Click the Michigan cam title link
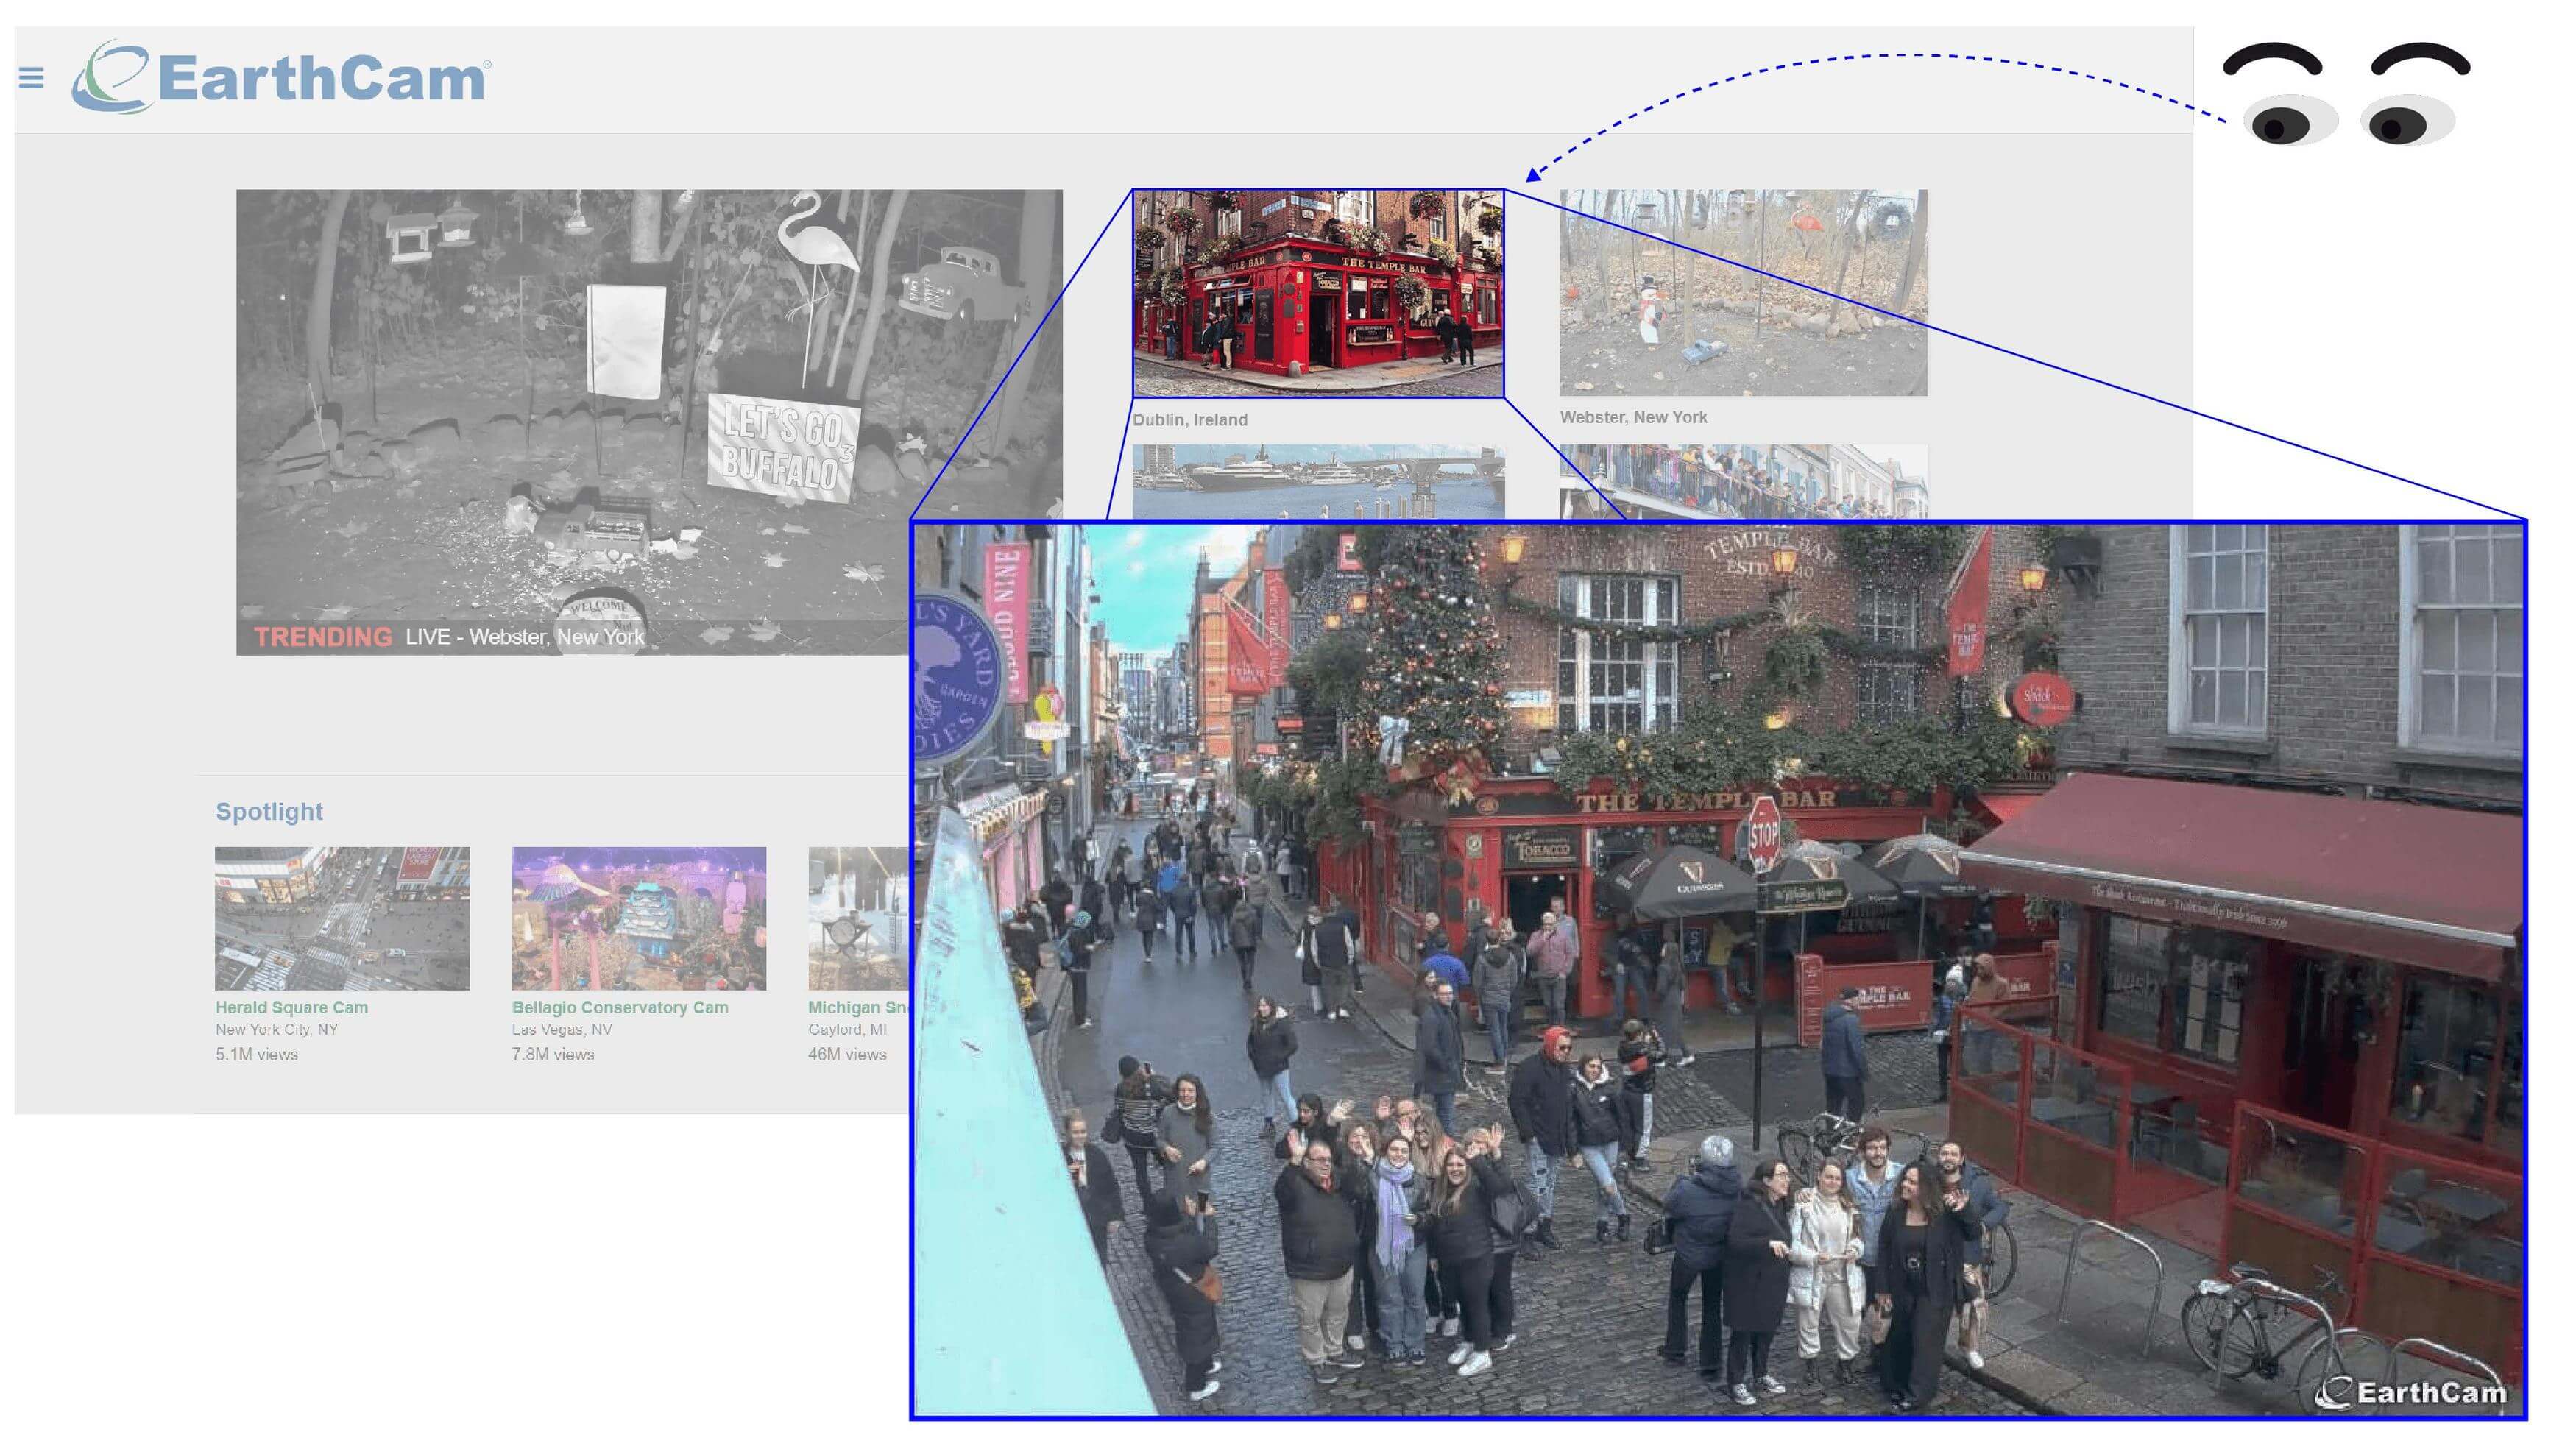The width and height of the screenshot is (2576, 1449). click(857, 1007)
